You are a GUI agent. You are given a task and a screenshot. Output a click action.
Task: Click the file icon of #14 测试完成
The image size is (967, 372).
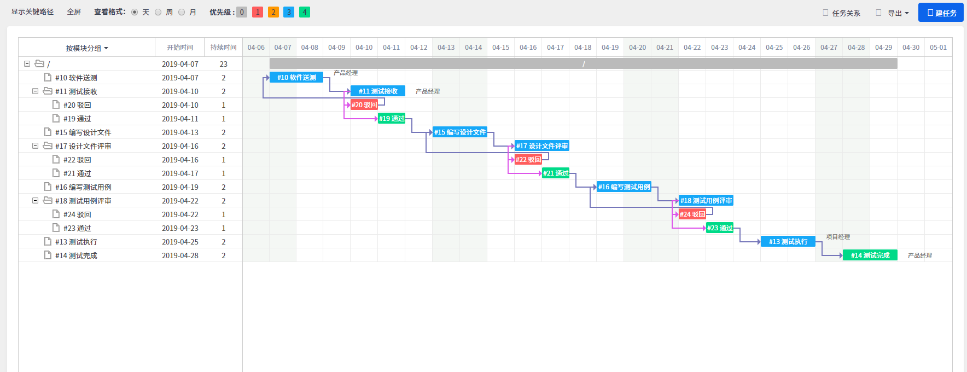[48, 255]
